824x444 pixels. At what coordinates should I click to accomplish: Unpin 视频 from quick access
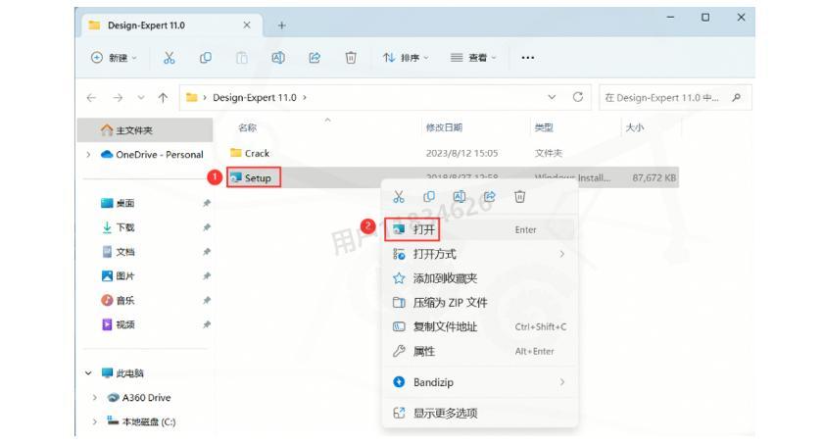click(207, 324)
